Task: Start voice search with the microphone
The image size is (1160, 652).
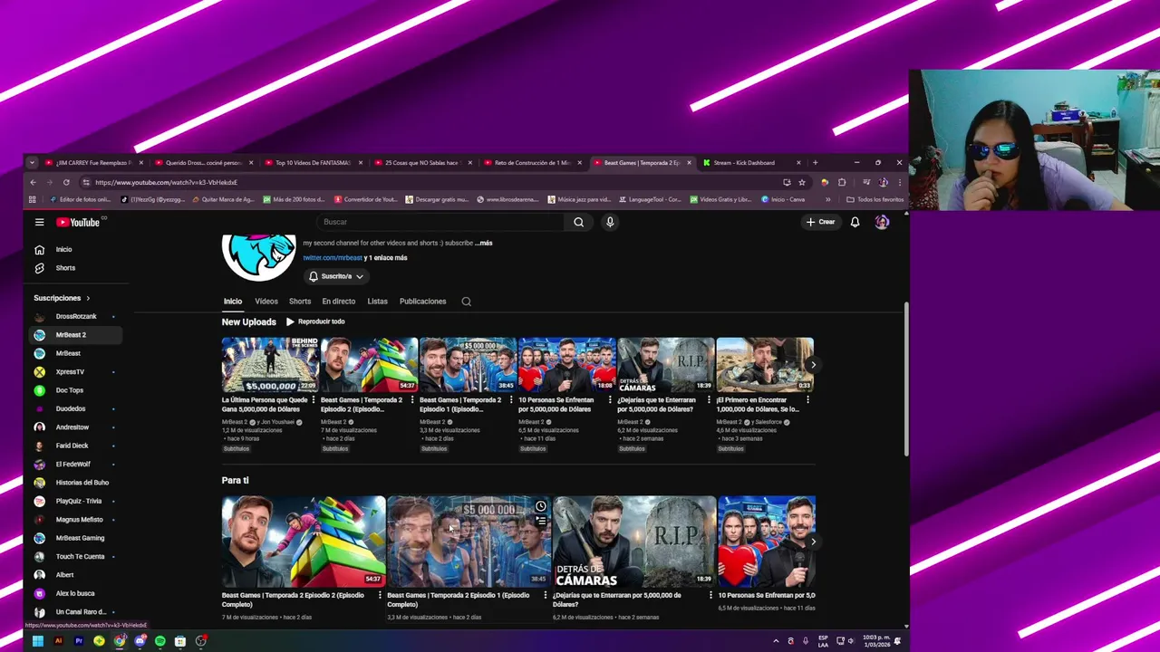Action: tap(610, 222)
